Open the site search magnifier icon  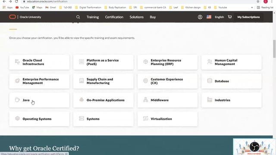[78, 17]
